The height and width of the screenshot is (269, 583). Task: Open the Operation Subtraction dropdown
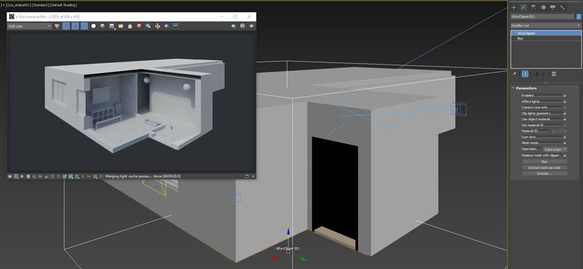coord(555,149)
